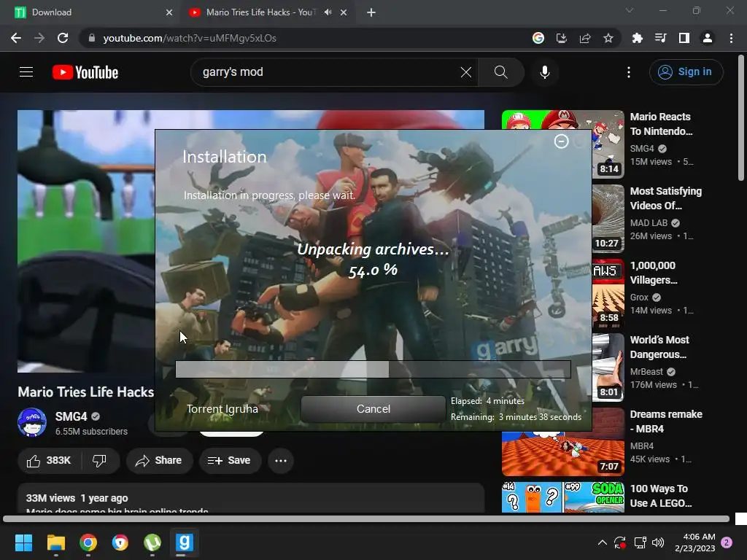Open SMG4 channel avatar
The image size is (747, 560).
(x=32, y=422)
